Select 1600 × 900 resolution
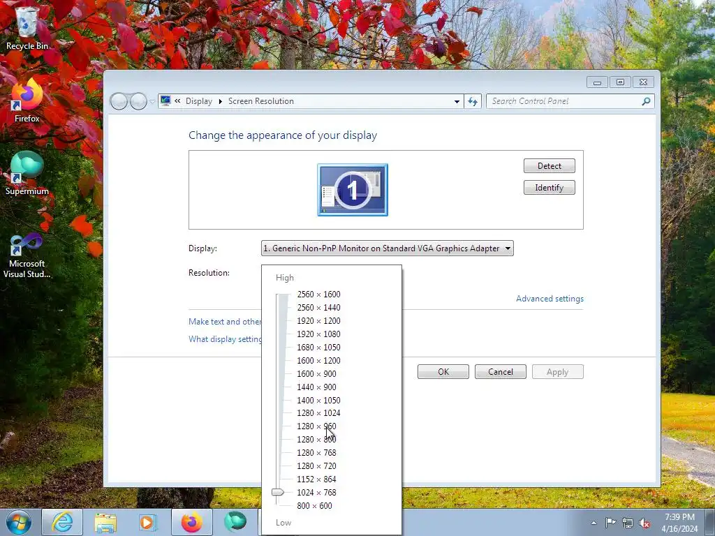 pos(316,374)
